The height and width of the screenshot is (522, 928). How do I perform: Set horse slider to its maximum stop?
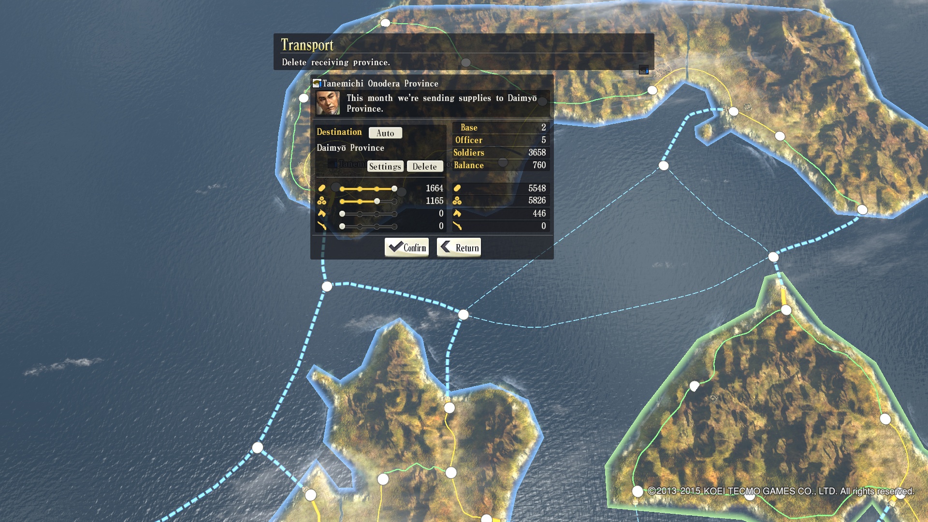(394, 214)
